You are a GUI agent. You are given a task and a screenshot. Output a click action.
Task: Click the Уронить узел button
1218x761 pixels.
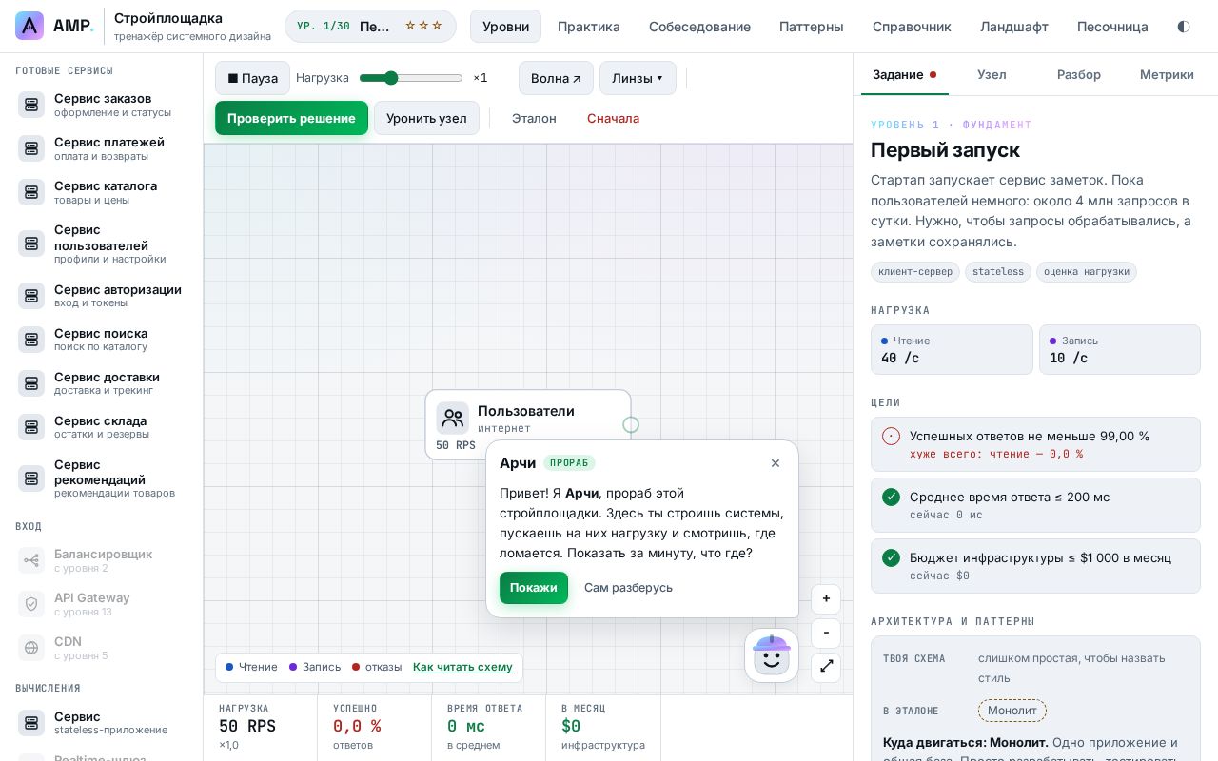(x=426, y=118)
